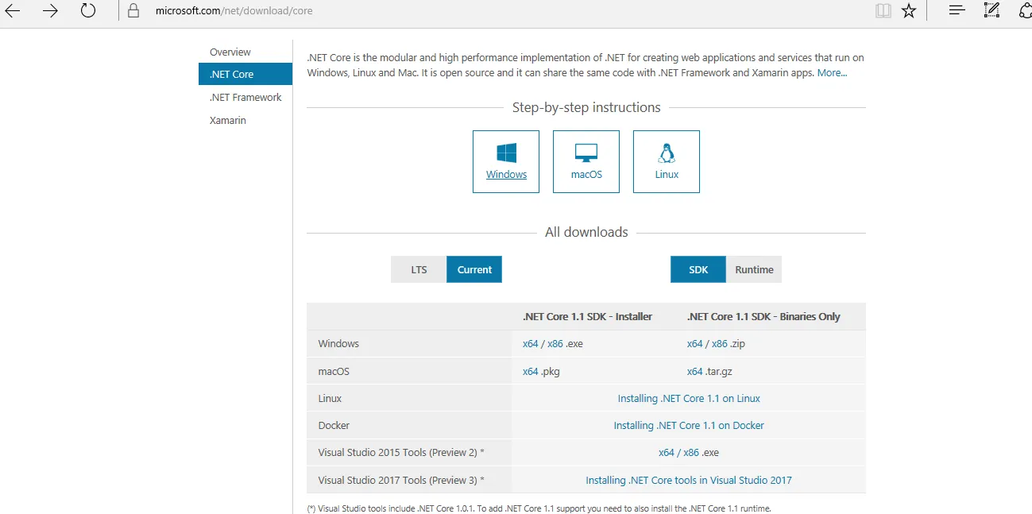Make a web note pen icon
The width and height of the screenshot is (1032, 514).
tap(991, 10)
